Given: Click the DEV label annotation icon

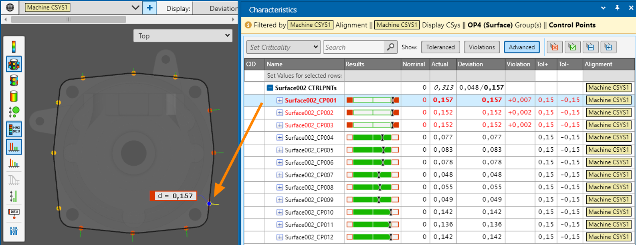Looking at the screenshot, I should [14, 213].
